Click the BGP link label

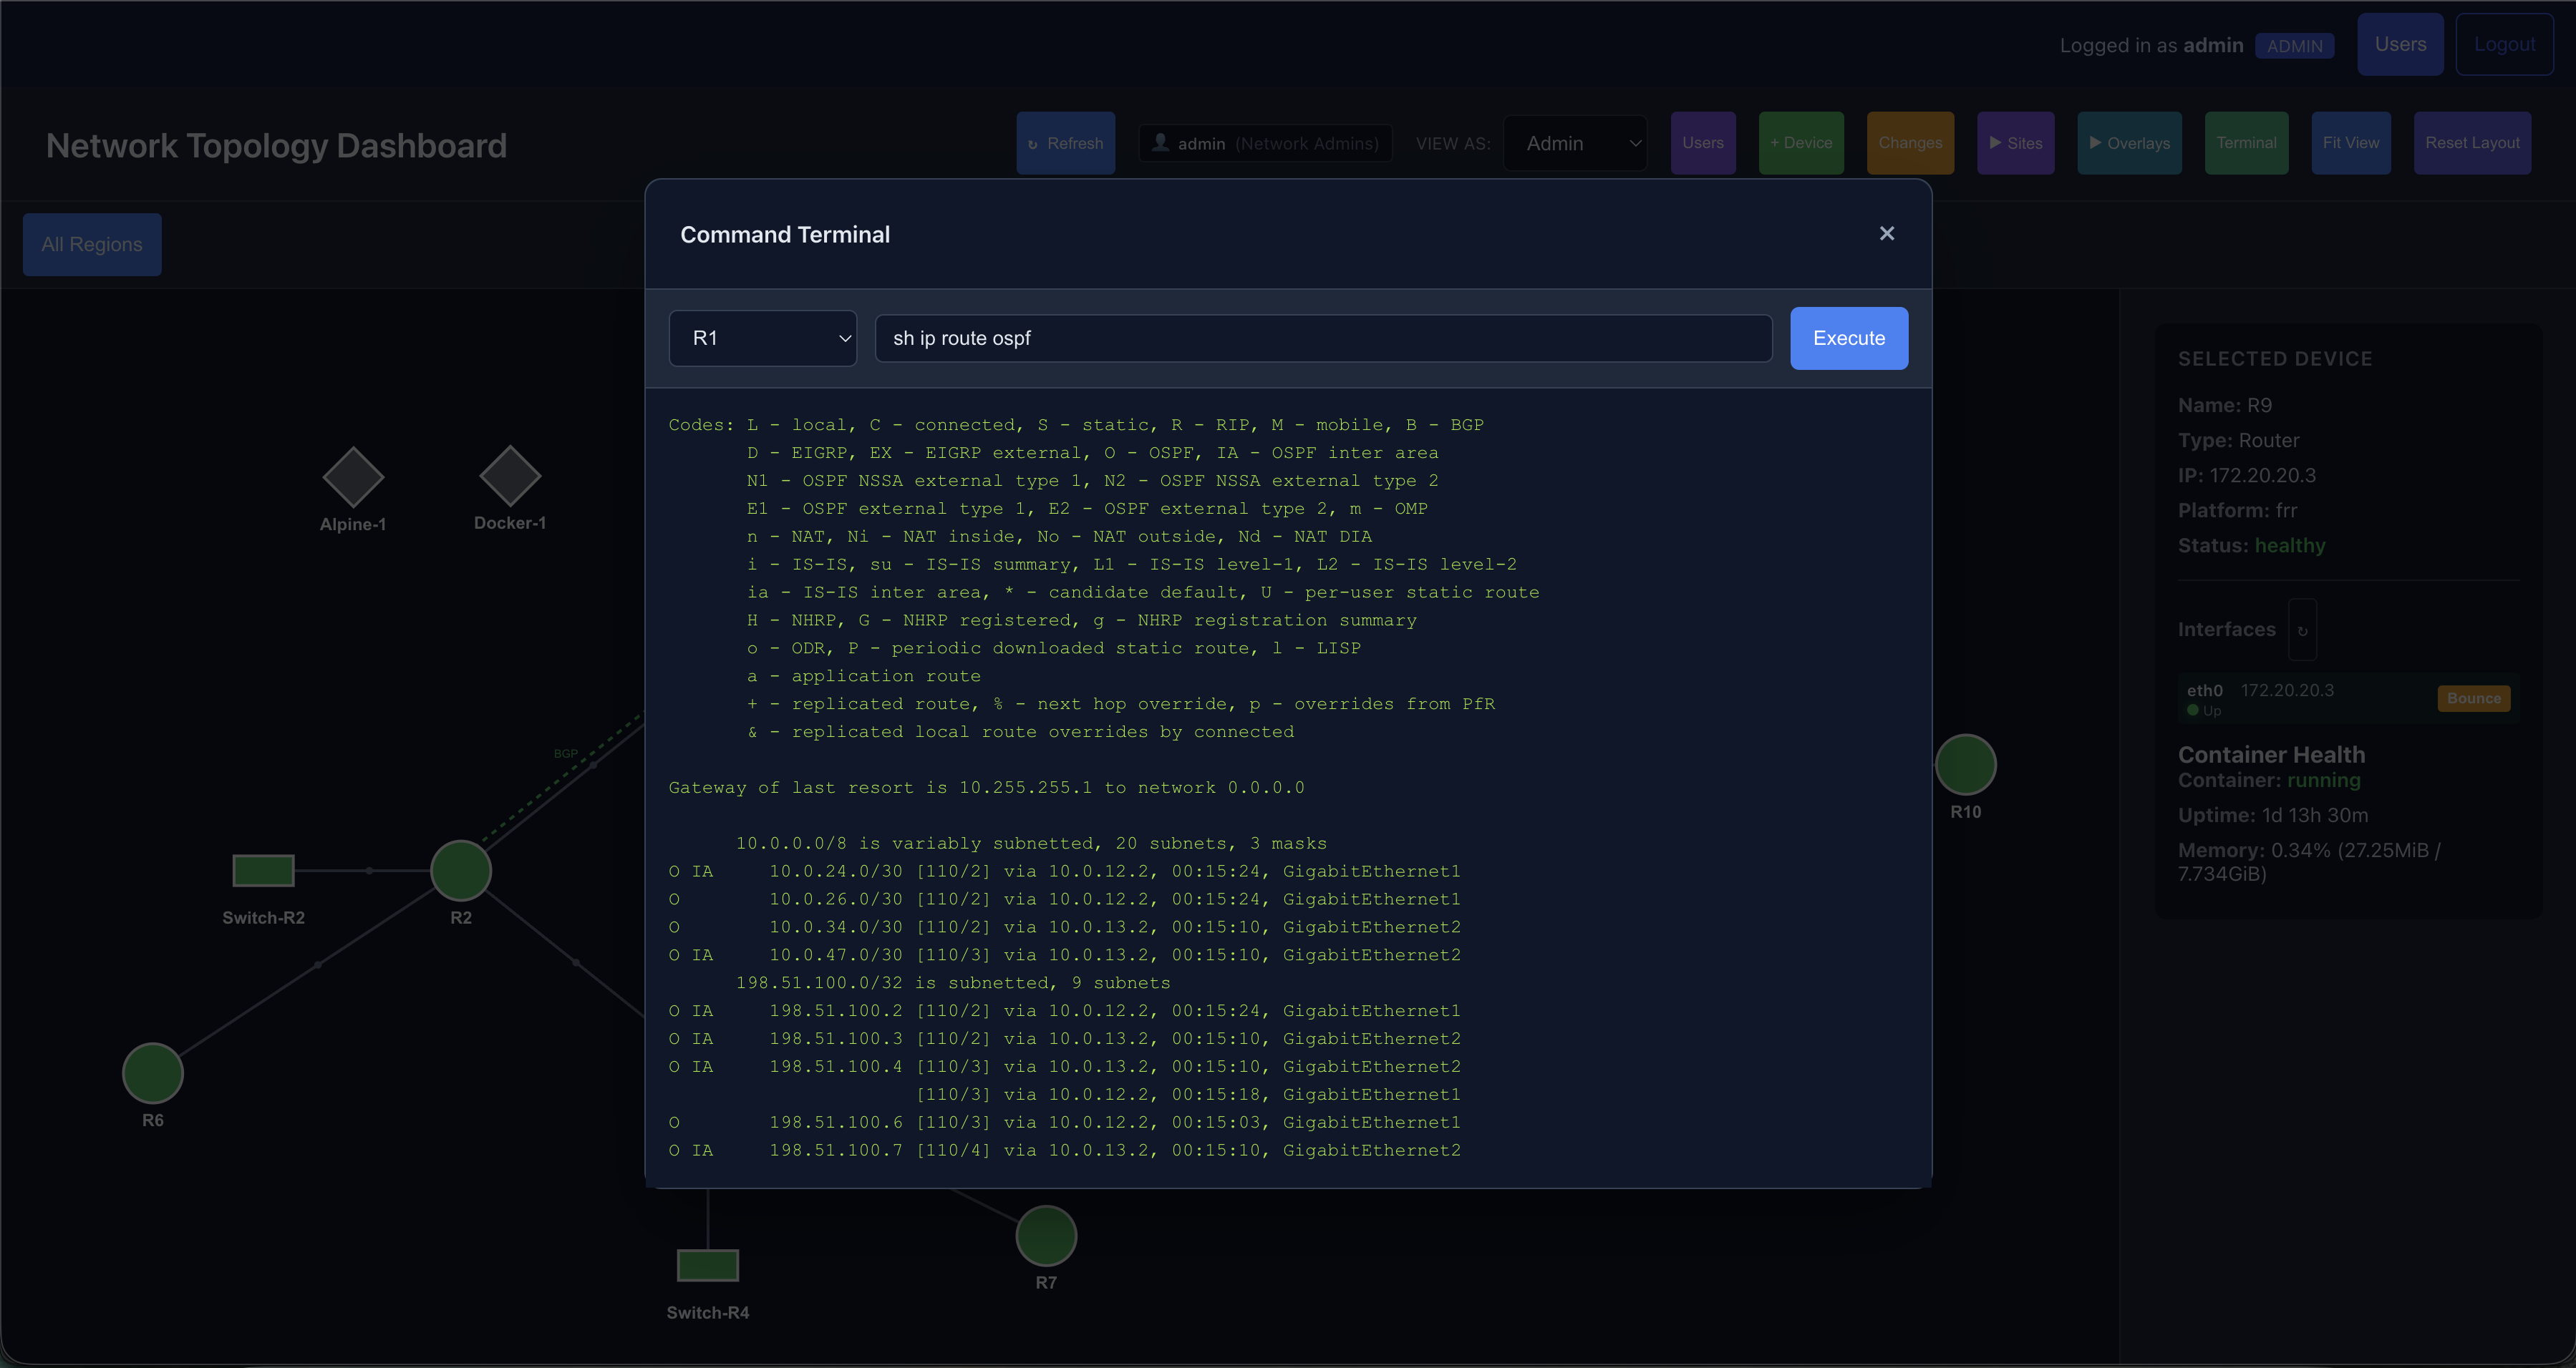(x=566, y=753)
